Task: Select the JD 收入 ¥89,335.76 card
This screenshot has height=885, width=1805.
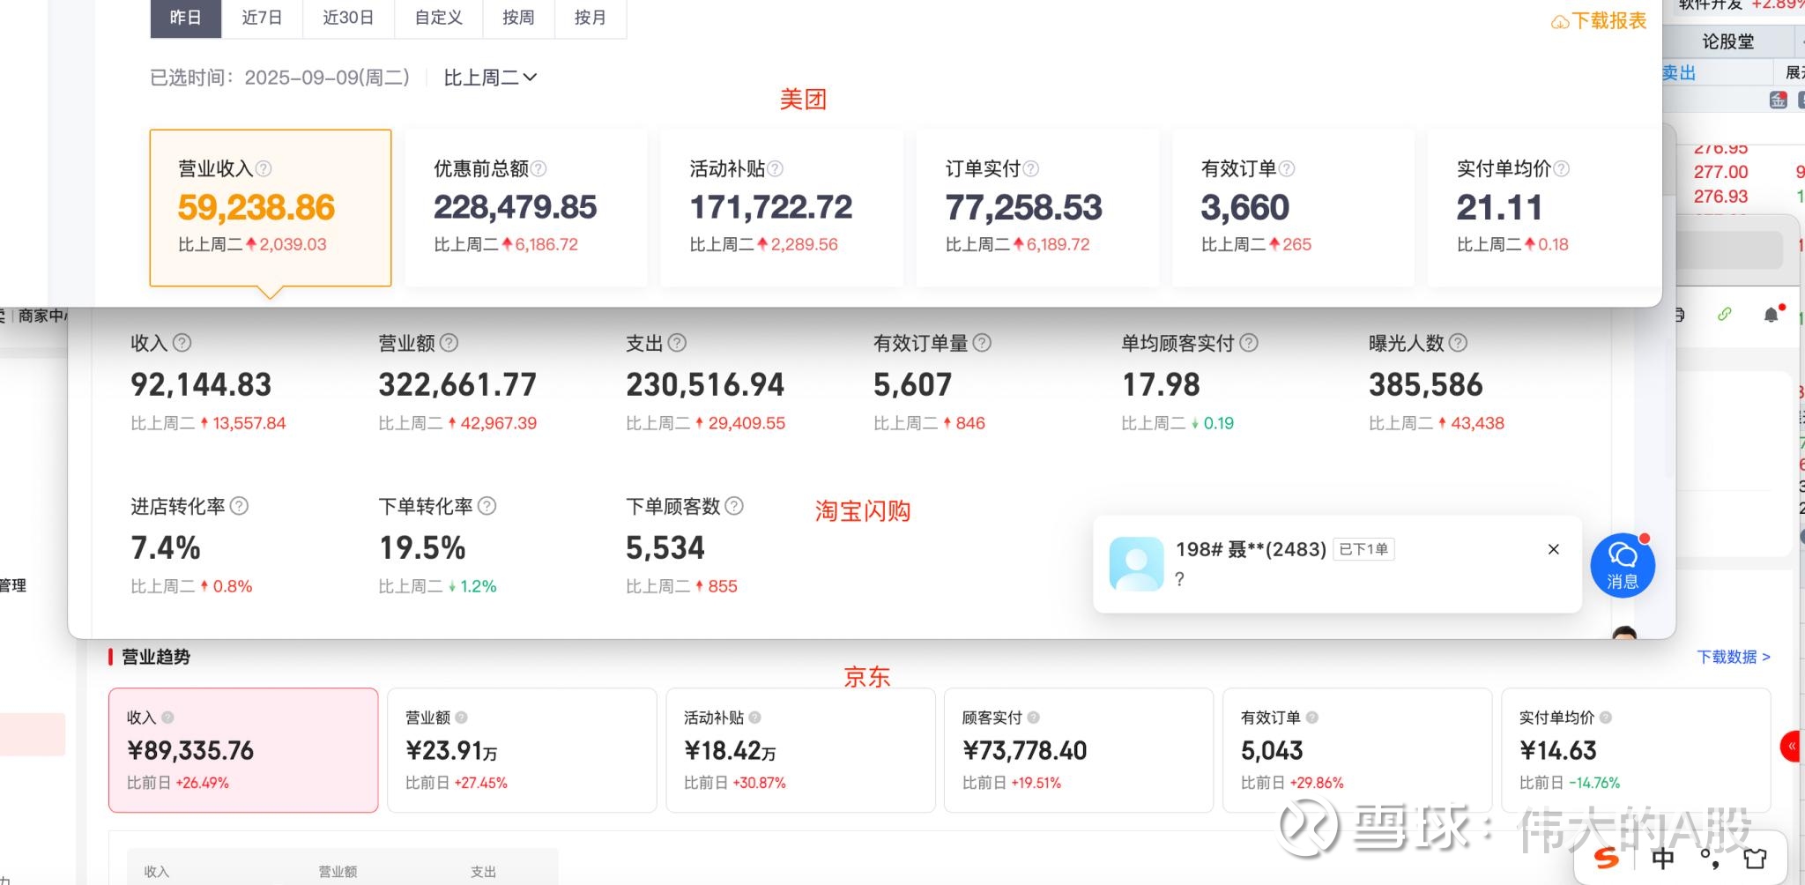Action: pos(243,750)
